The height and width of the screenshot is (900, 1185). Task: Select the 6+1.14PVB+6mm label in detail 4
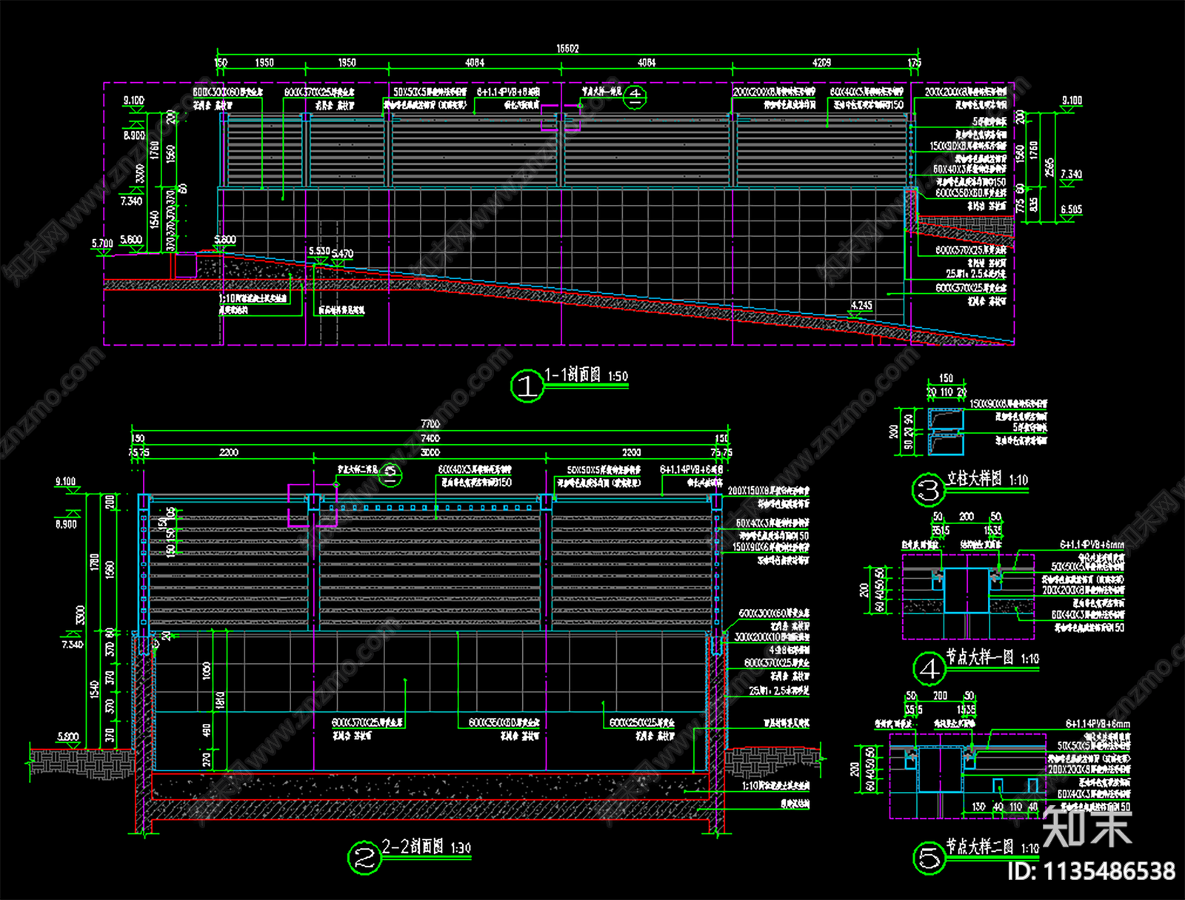coord(1092,544)
